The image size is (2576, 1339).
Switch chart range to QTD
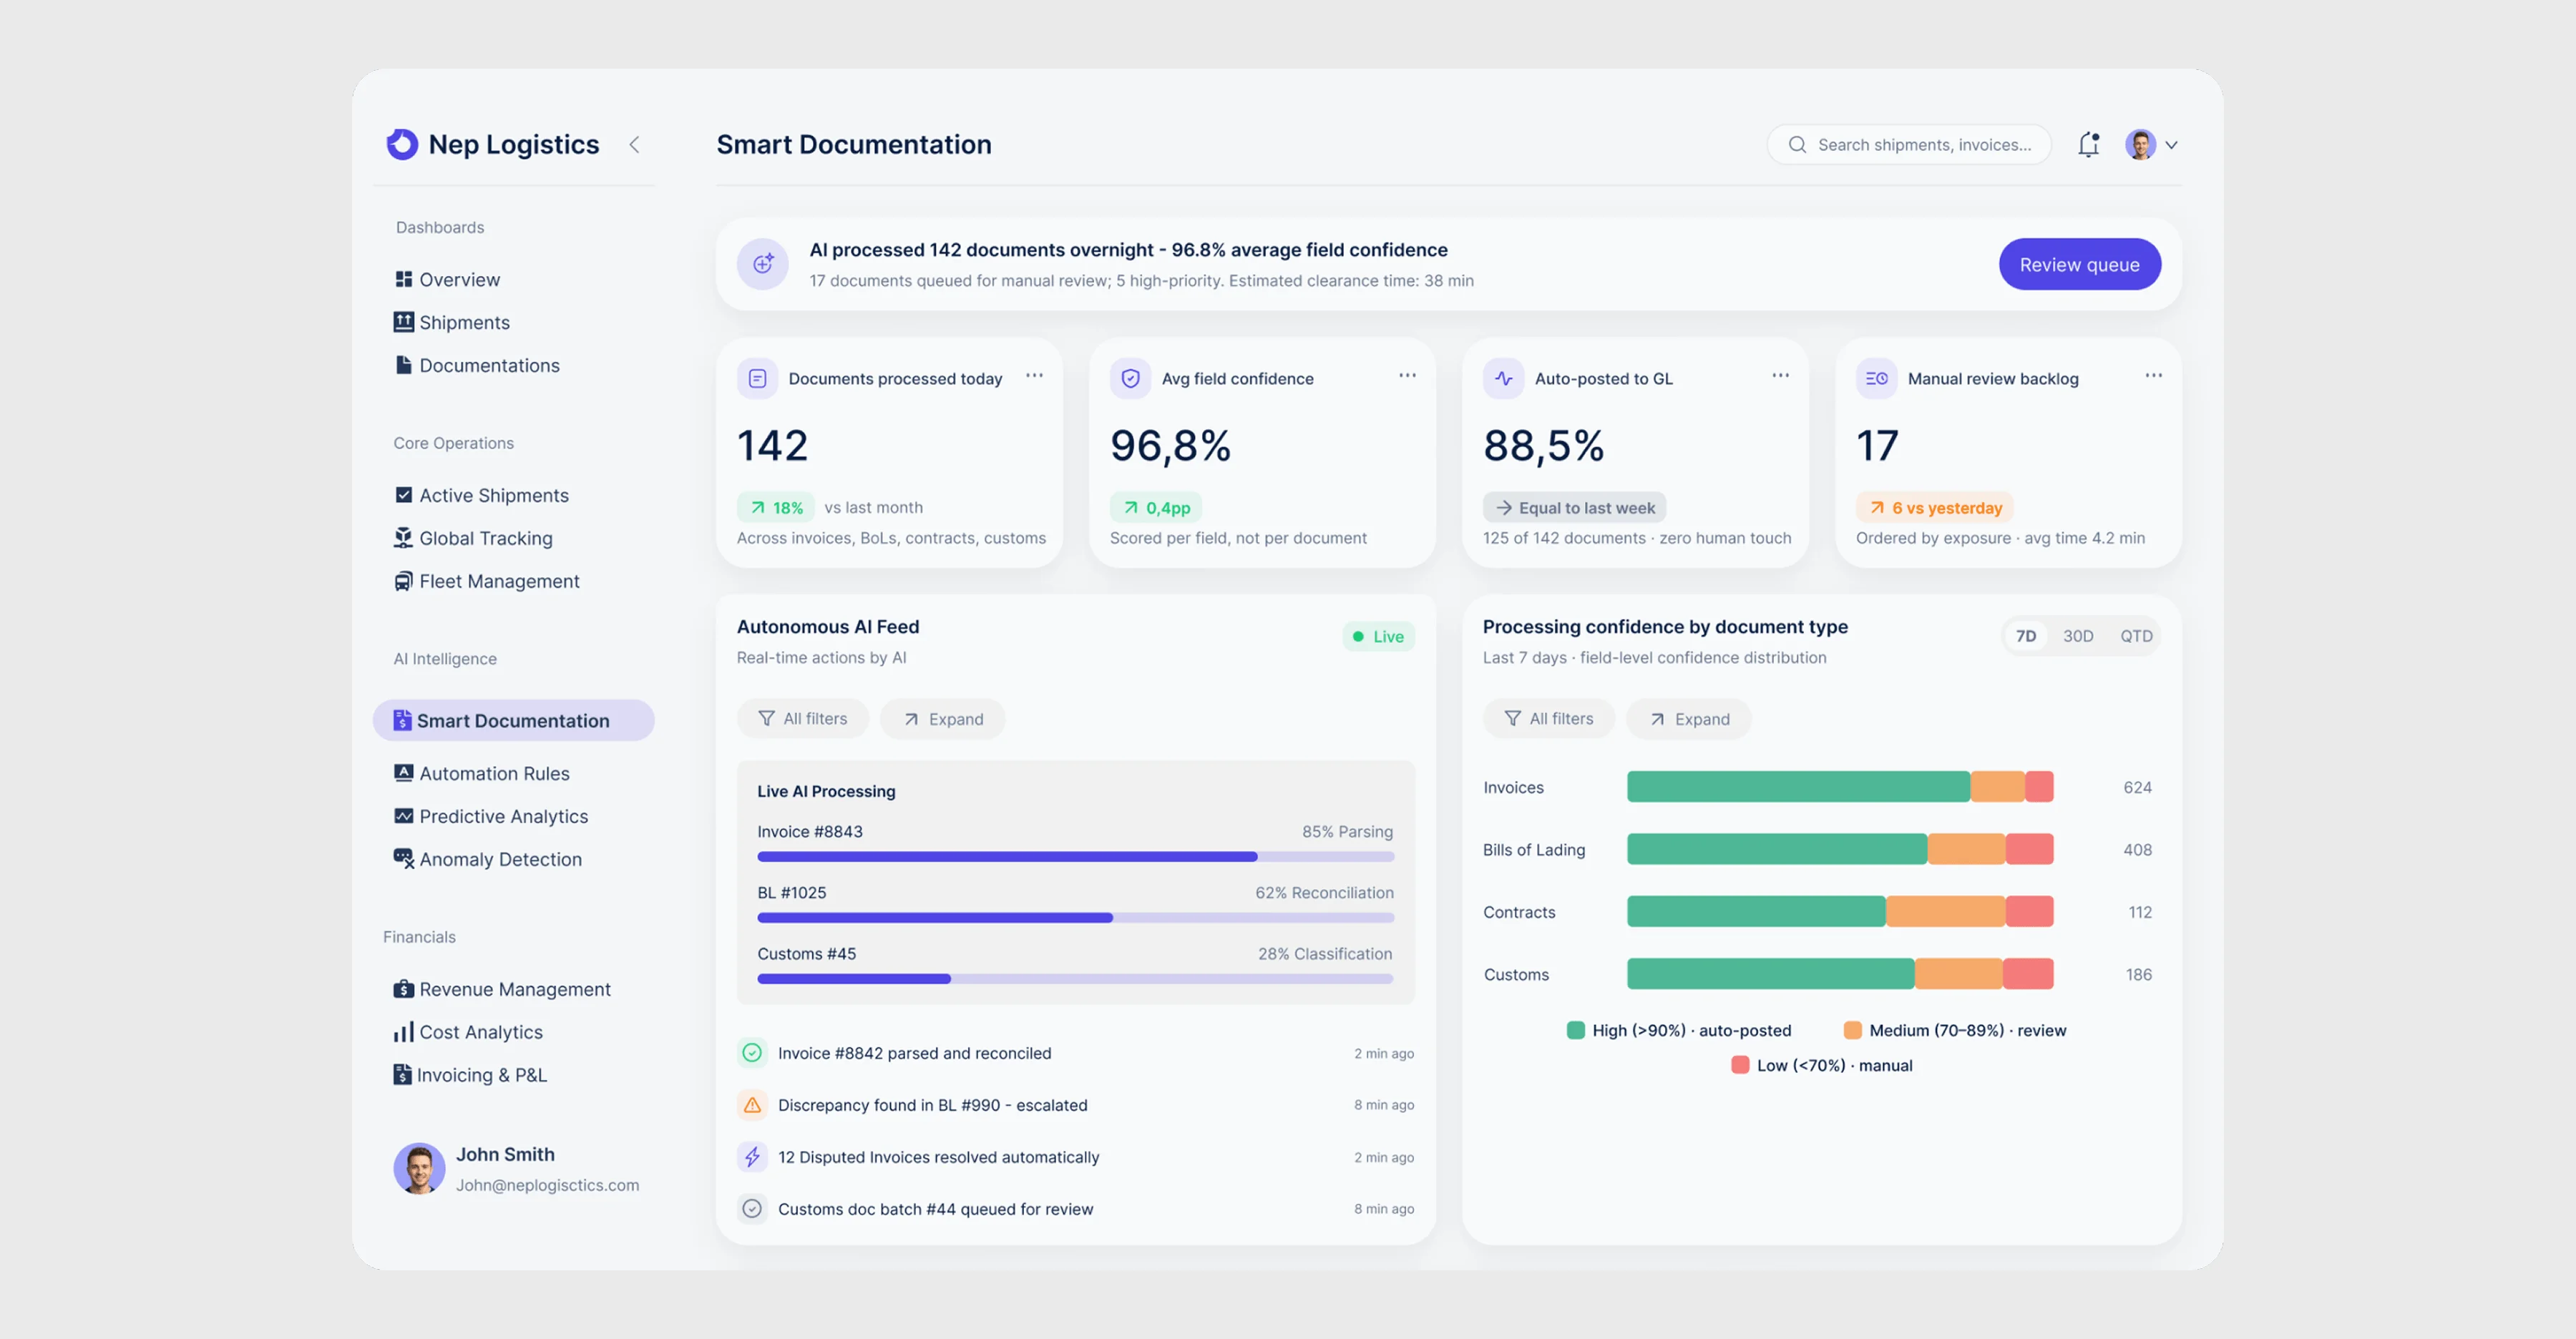pyautogui.click(x=2136, y=637)
